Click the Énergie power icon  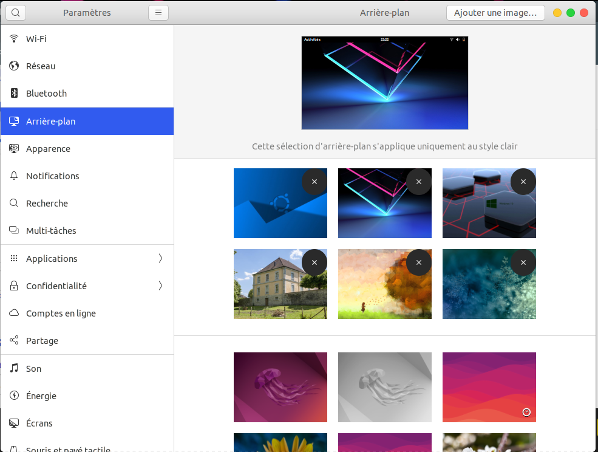click(14, 395)
